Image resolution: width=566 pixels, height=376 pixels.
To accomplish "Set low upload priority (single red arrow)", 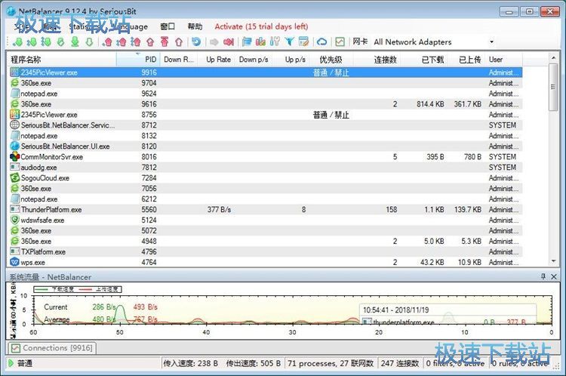I will [107, 42].
